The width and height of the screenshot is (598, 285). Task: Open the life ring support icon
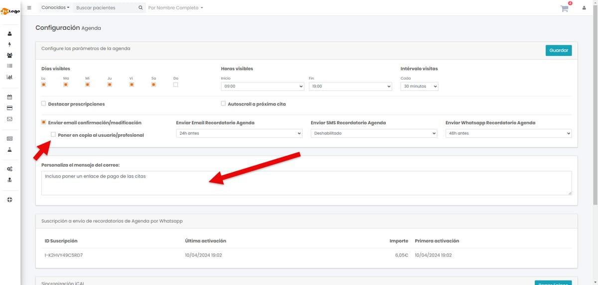pos(9,199)
